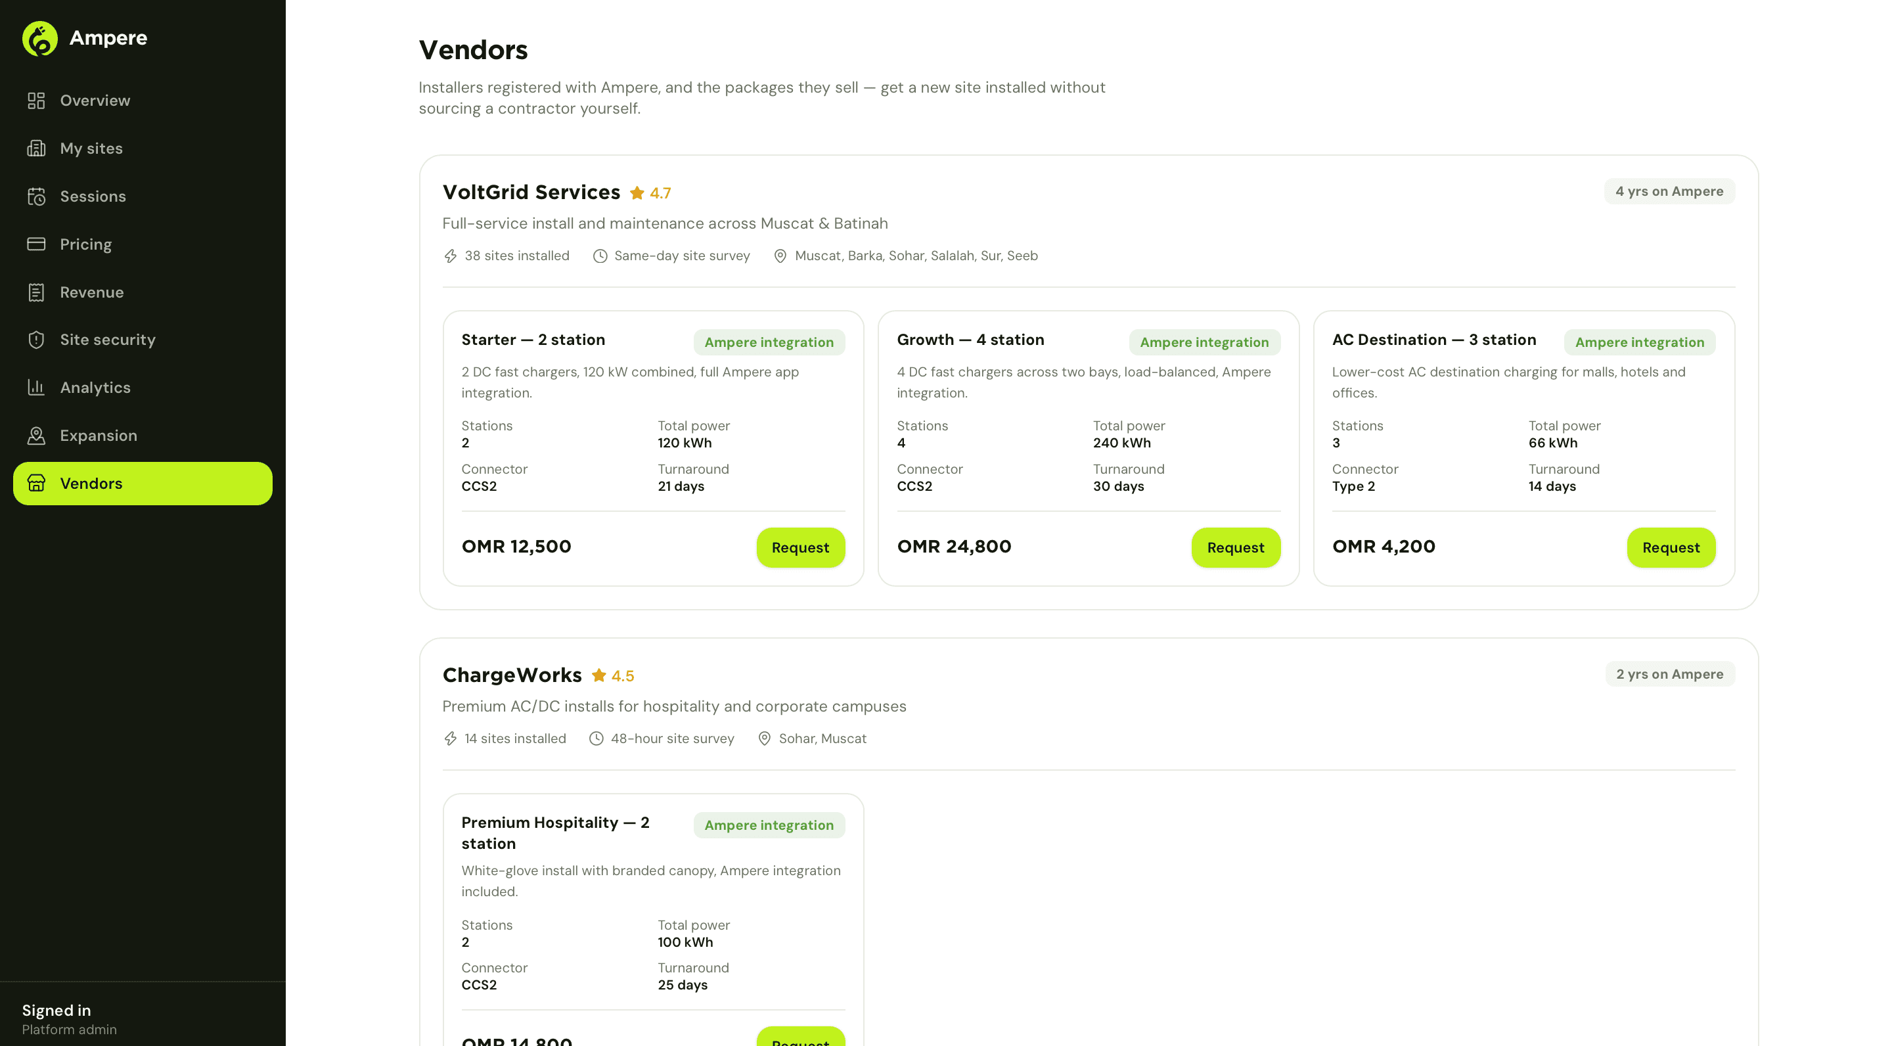The width and height of the screenshot is (1892, 1046).
Task: Click the Sessions calendar-clock icon
Action: 36,196
